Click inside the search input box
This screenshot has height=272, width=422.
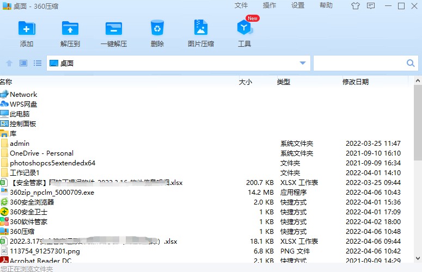(x=359, y=63)
